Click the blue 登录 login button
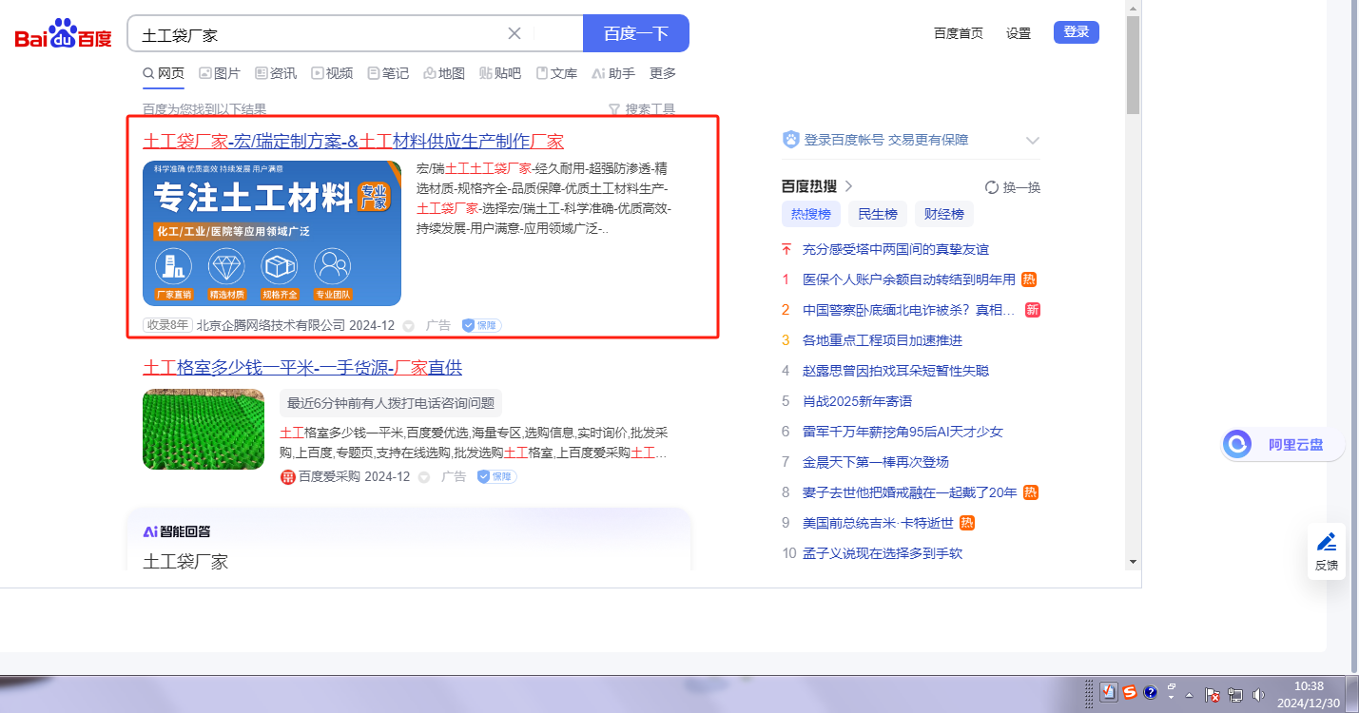The width and height of the screenshot is (1359, 713). coord(1076,32)
